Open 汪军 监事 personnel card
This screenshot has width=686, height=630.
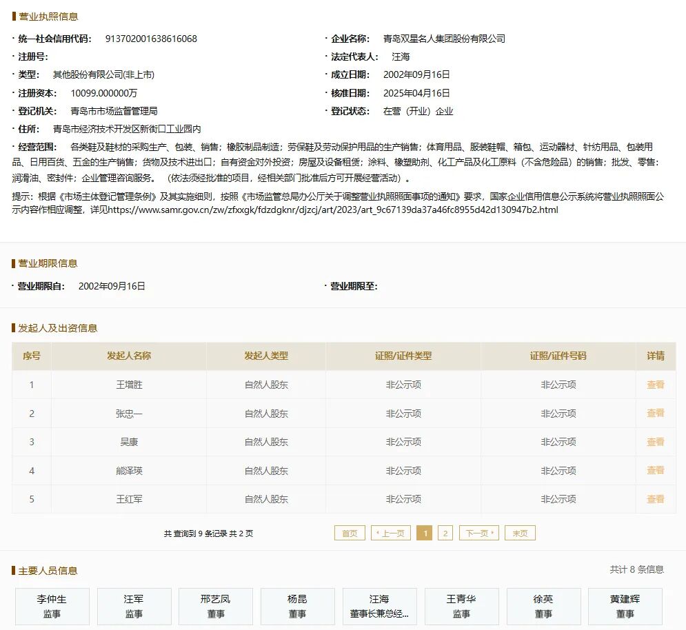click(134, 606)
